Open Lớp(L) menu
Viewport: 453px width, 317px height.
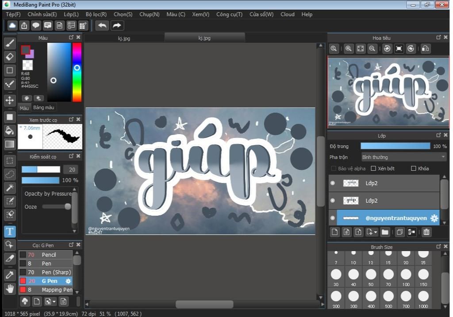click(x=71, y=15)
